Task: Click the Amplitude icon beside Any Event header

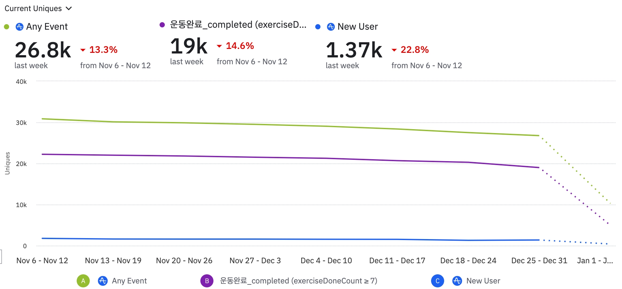Action: pos(20,27)
